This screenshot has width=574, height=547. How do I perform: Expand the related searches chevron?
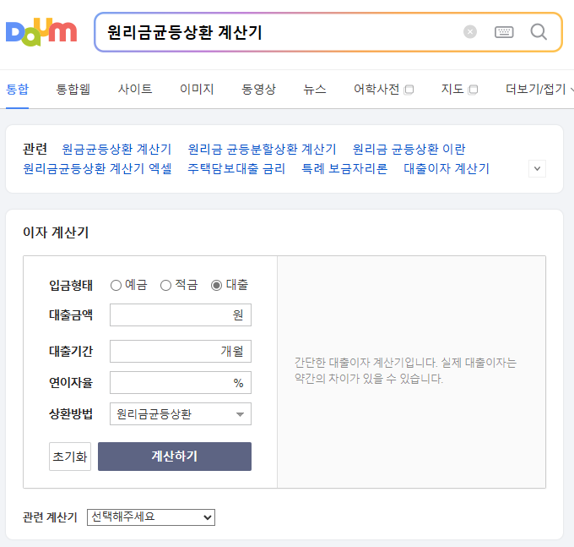[x=537, y=168]
